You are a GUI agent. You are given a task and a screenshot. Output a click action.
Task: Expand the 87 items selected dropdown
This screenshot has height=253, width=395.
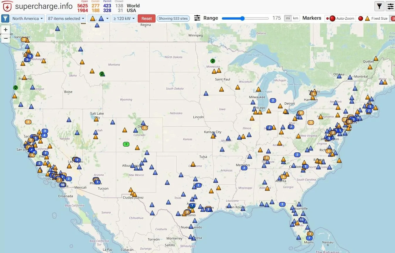click(66, 18)
